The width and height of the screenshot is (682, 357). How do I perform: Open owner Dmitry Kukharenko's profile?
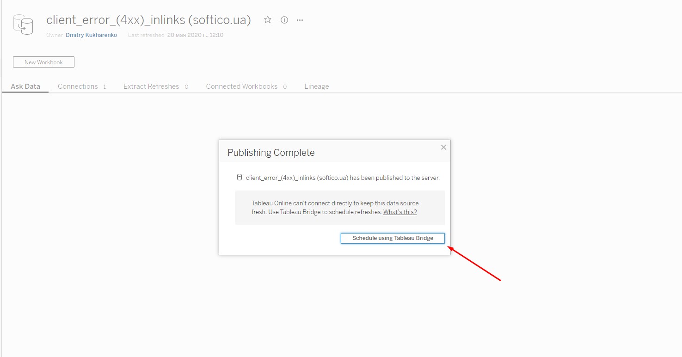pos(91,35)
